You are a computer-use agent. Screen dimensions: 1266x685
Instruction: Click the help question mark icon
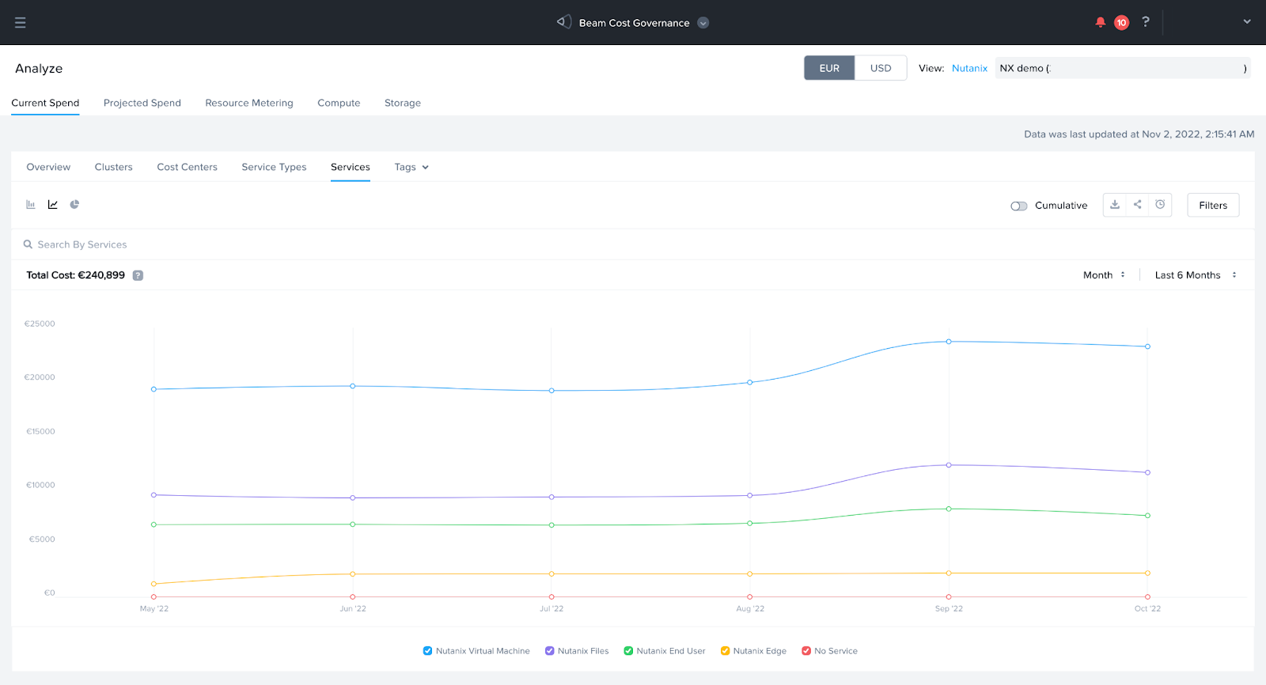tap(1145, 22)
